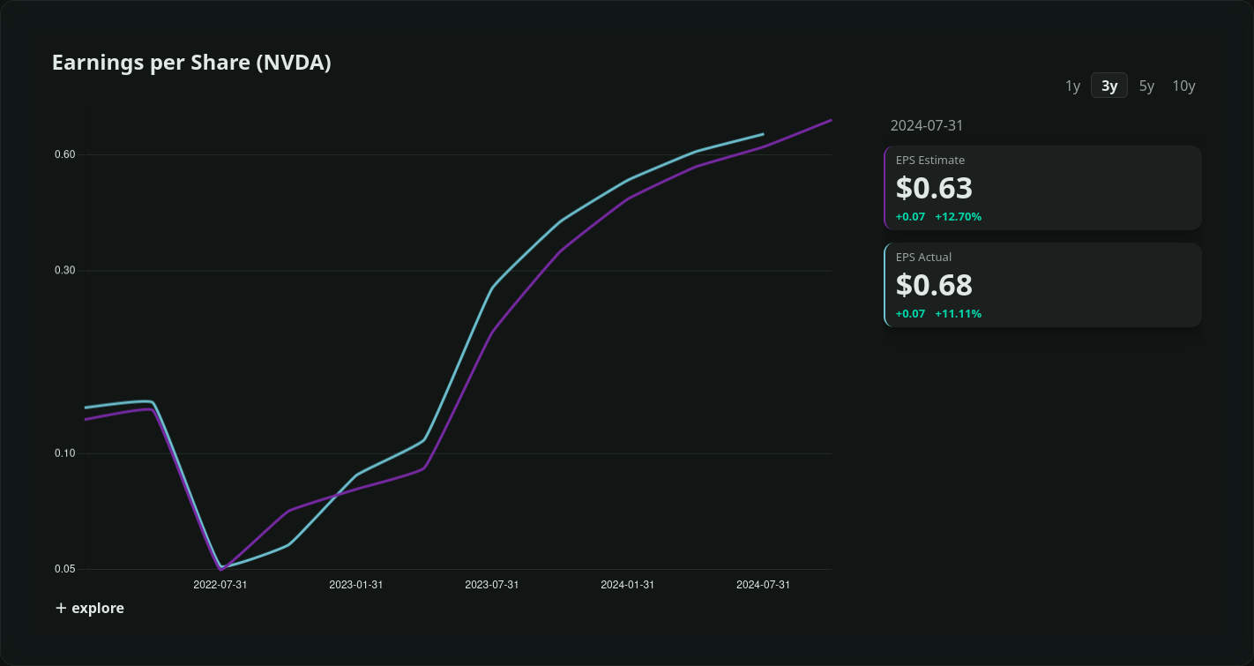
Task: Click the EPS Actual card label
Action: pyautogui.click(x=923, y=258)
